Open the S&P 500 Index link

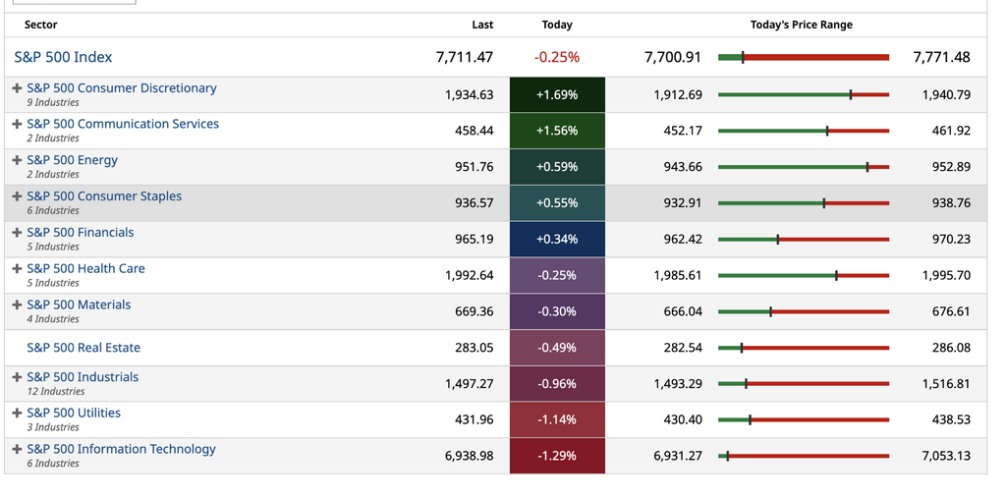(x=63, y=57)
